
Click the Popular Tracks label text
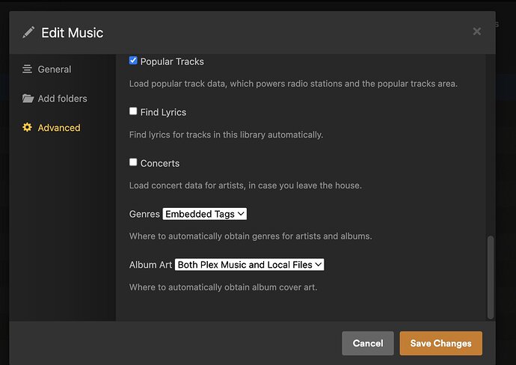(172, 61)
